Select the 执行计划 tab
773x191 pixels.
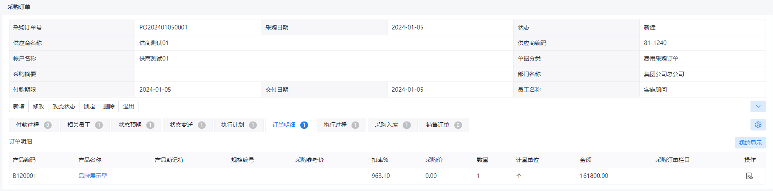(x=239, y=125)
